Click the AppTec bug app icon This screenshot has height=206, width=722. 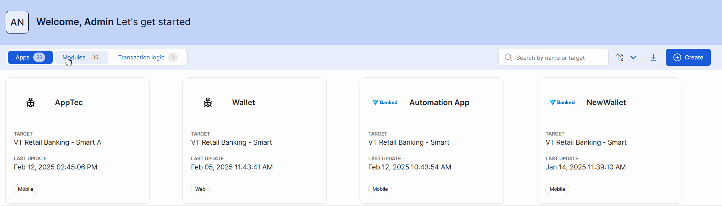(x=31, y=102)
